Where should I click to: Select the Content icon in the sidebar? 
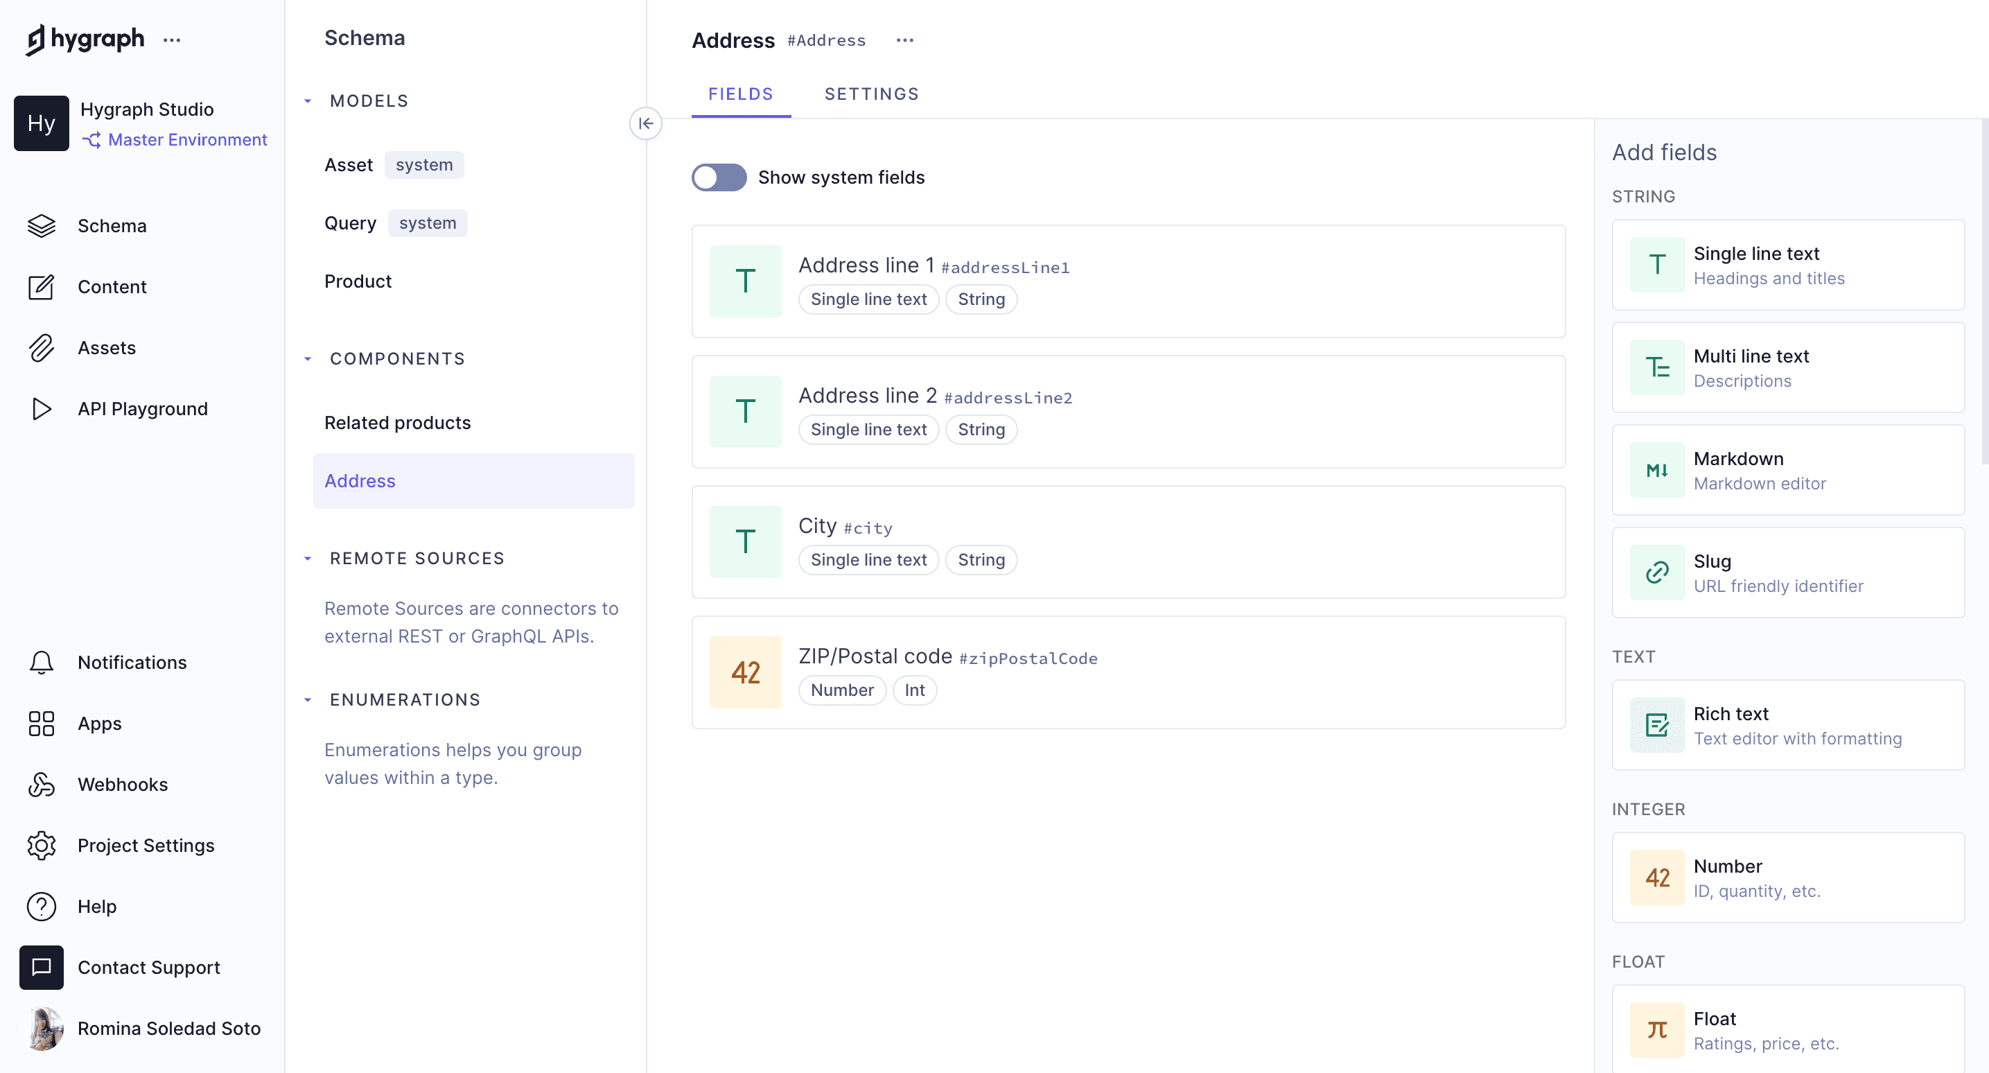(x=112, y=286)
